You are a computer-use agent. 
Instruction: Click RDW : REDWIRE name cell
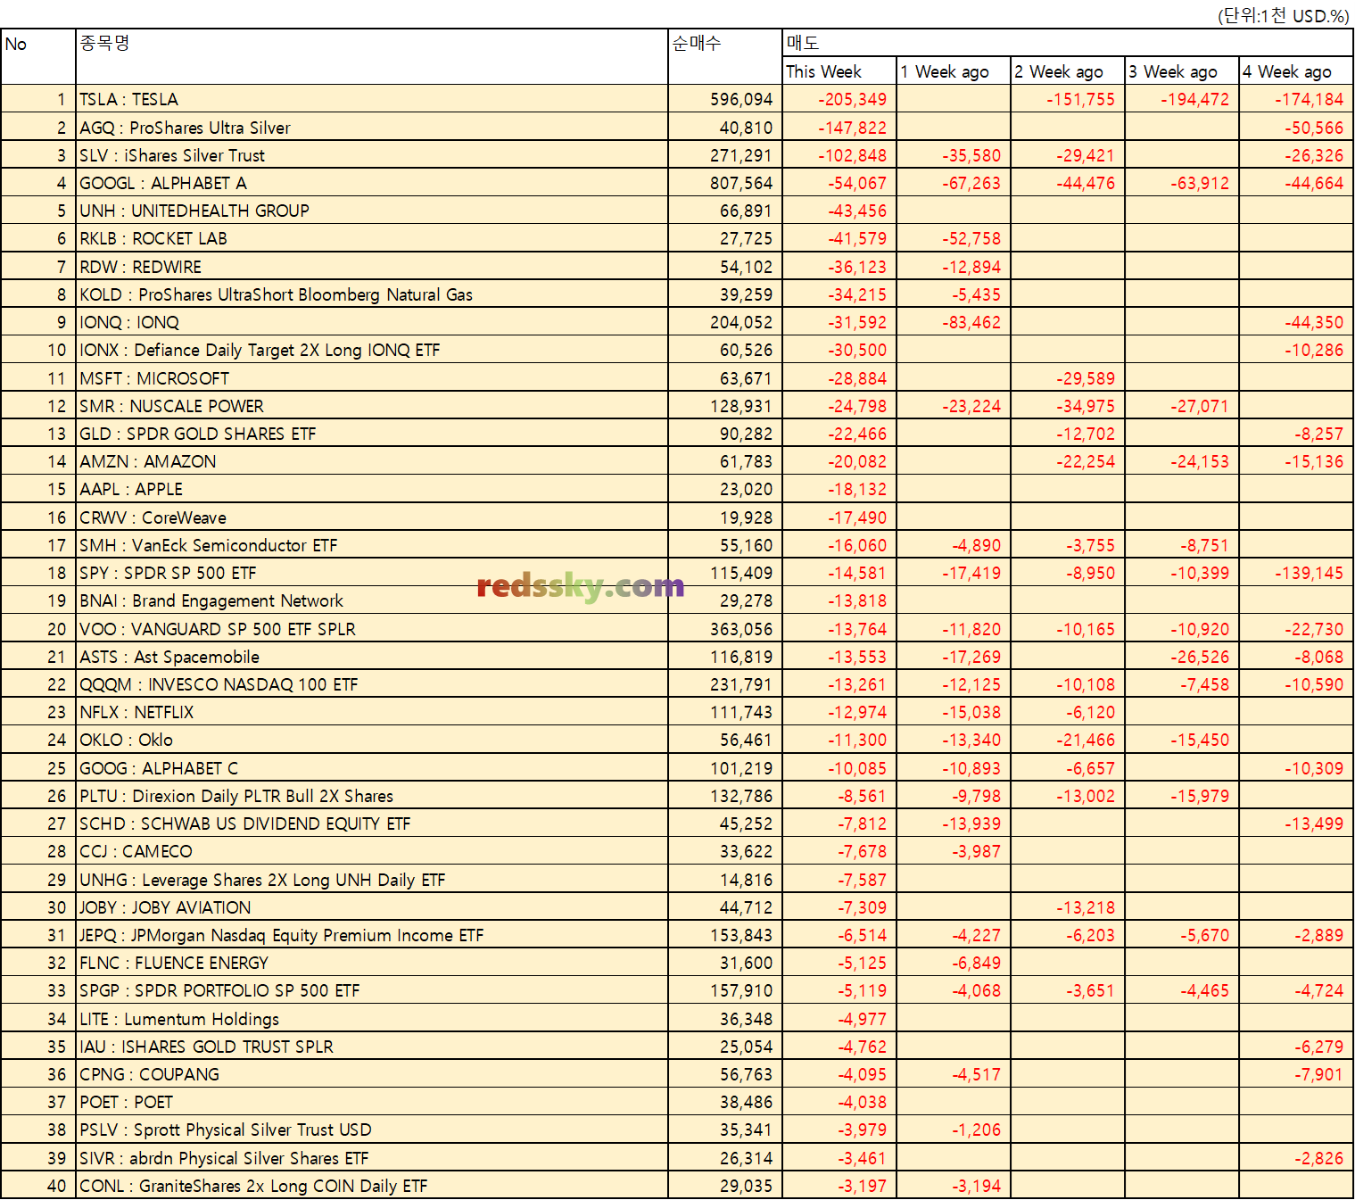click(371, 266)
